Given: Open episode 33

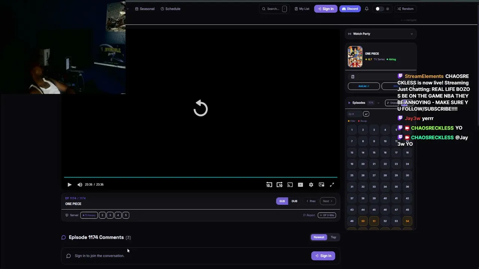Looking at the screenshot, I should pyautogui.click(x=374, y=187).
